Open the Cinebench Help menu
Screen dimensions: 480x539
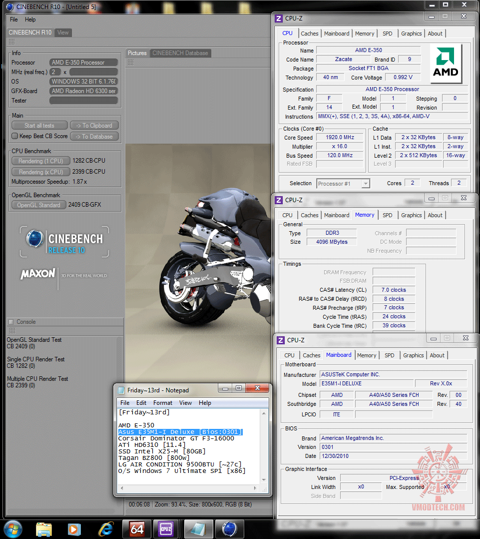pos(30,20)
